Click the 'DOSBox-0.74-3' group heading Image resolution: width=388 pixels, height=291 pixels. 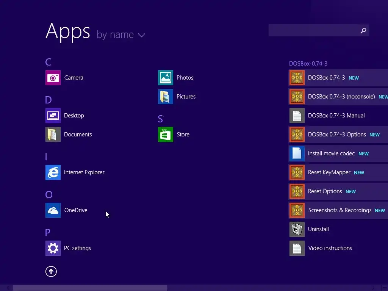click(308, 64)
